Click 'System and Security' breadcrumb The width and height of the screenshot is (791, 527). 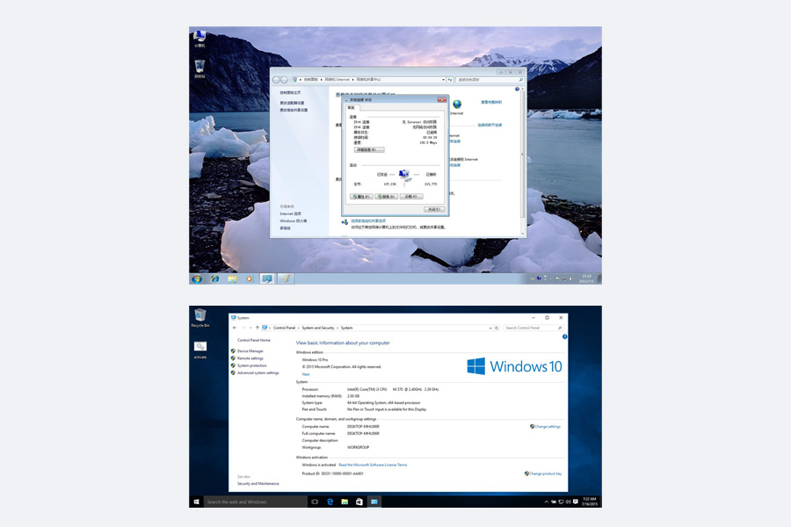pyautogui.click(x=318, y=328)
